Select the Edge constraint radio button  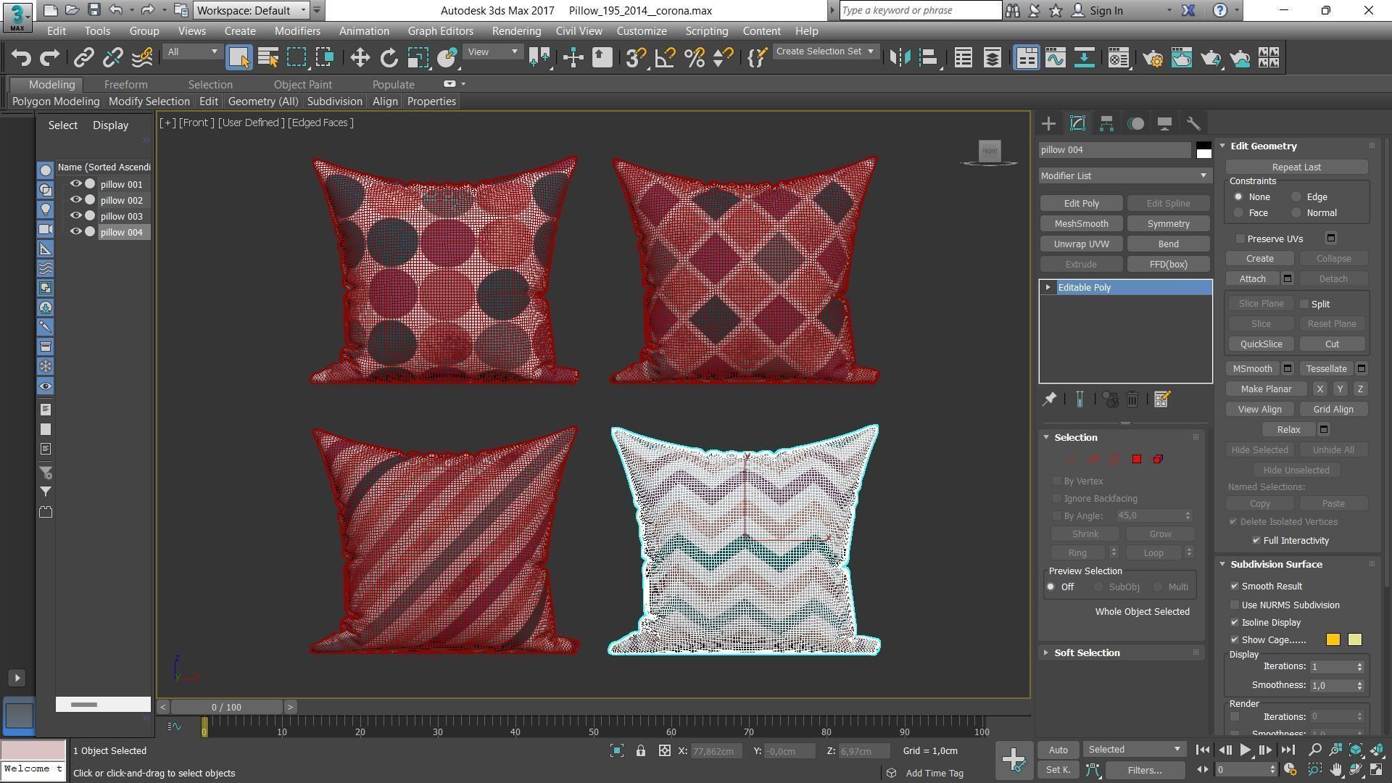[x=1296, y=197]
